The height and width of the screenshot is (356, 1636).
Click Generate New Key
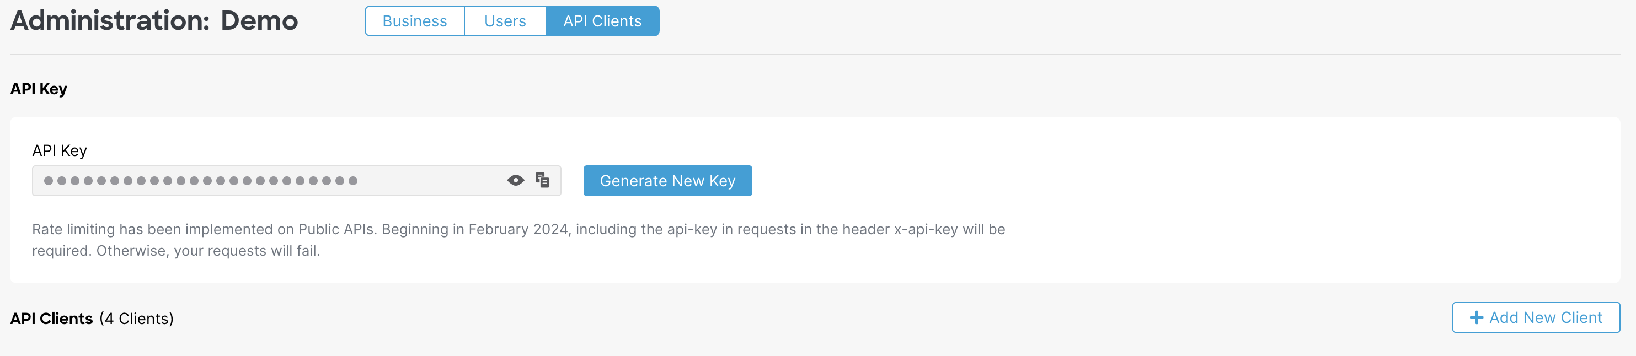667,180
